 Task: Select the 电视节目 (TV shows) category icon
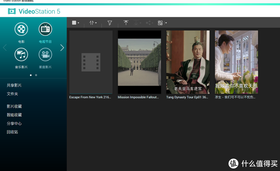coord(45,29)
